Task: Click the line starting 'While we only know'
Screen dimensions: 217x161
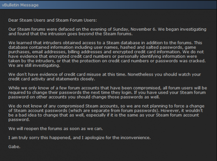Action: coord(108,88)
